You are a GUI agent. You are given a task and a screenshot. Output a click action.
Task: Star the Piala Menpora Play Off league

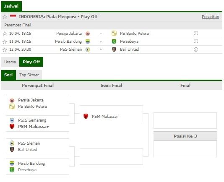coord(5,17)
